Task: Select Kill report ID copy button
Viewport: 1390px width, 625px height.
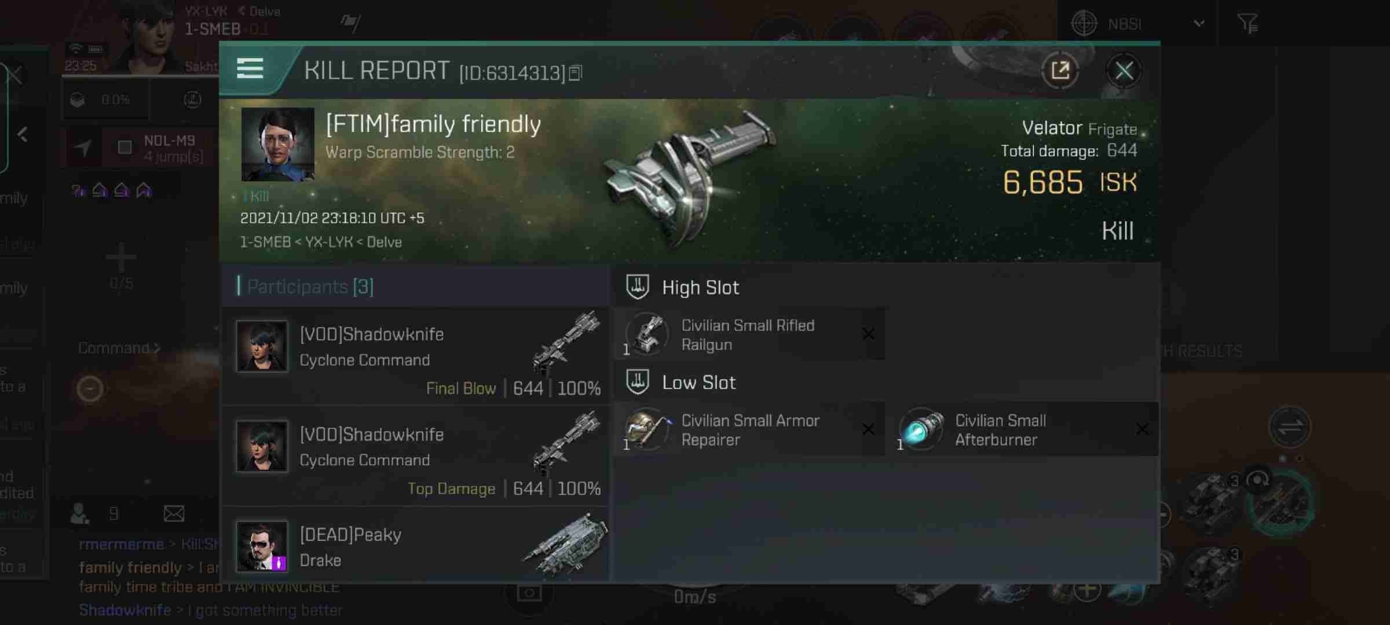Action: point(576,72)
